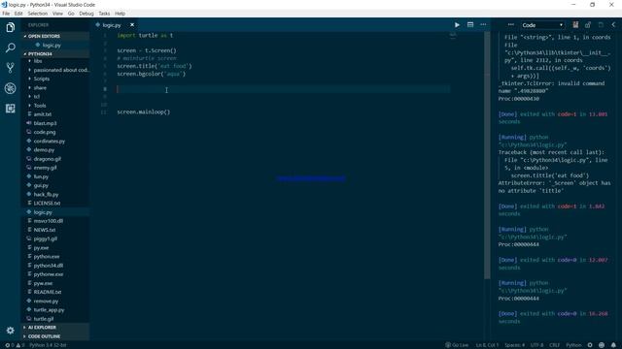Change the CRLF line ending setting
This screenshot has height=349, width=622.
point(554,345)
